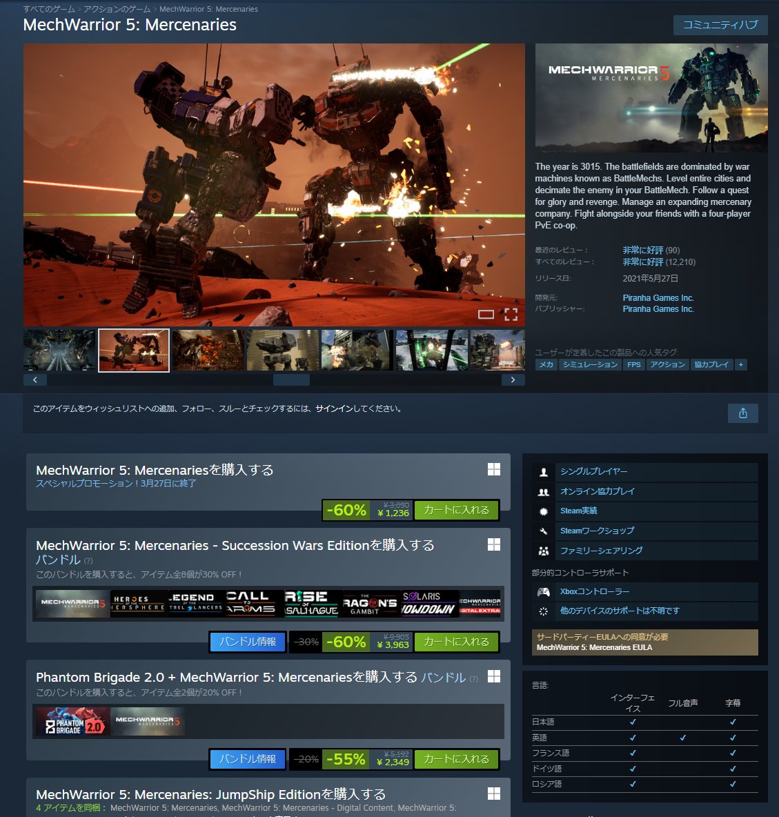Click the Family Sharing people icon
The image size is (779, 817).
544,551
